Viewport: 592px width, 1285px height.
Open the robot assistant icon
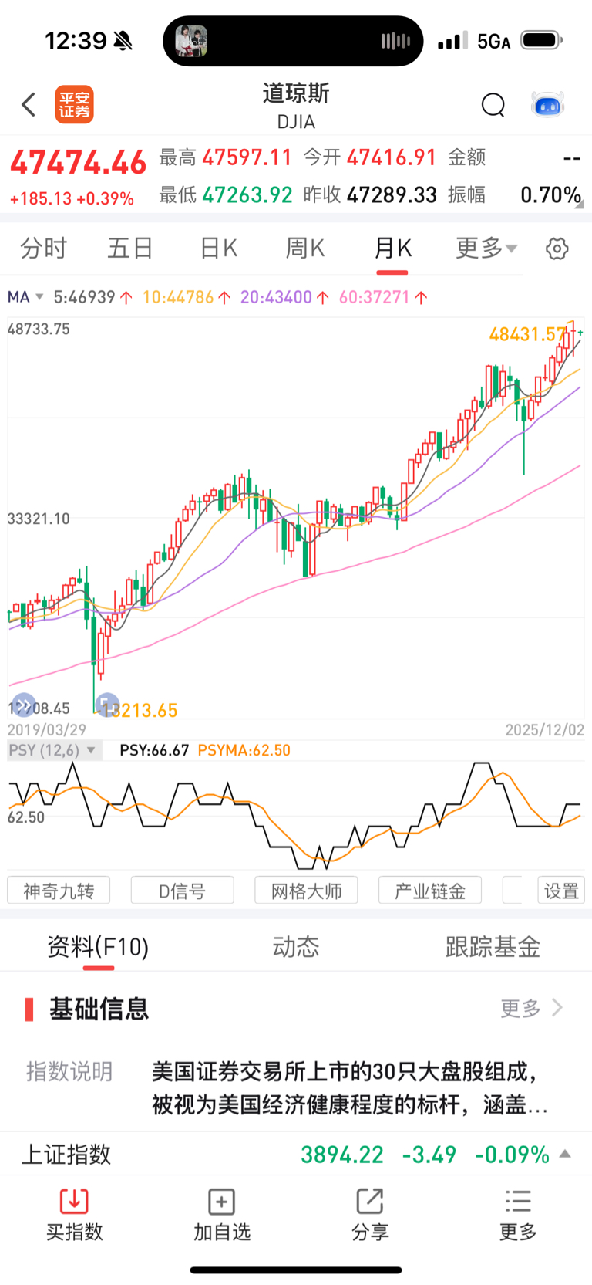548,105
